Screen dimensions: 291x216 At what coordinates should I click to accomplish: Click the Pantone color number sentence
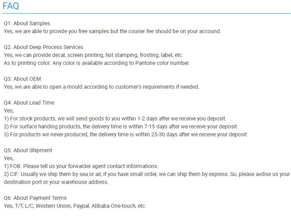pos(97,63)
